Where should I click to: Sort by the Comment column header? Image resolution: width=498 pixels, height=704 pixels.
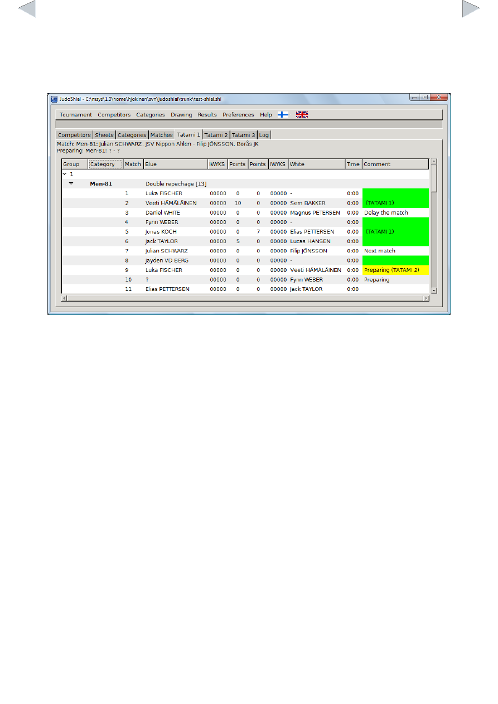pyautogui.click(x=395, y=164)
